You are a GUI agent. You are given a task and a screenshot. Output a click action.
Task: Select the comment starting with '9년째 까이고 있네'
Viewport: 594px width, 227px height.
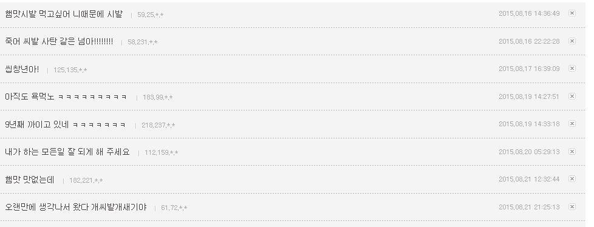(x=65, y=124)
